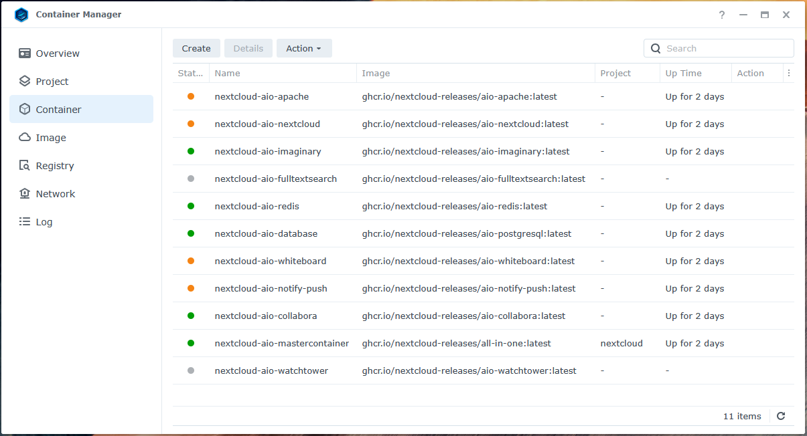This screenshot has height=436, width=807.
Task: Click the Registry search icon in sidebar
Action: (x=25, y=166)
